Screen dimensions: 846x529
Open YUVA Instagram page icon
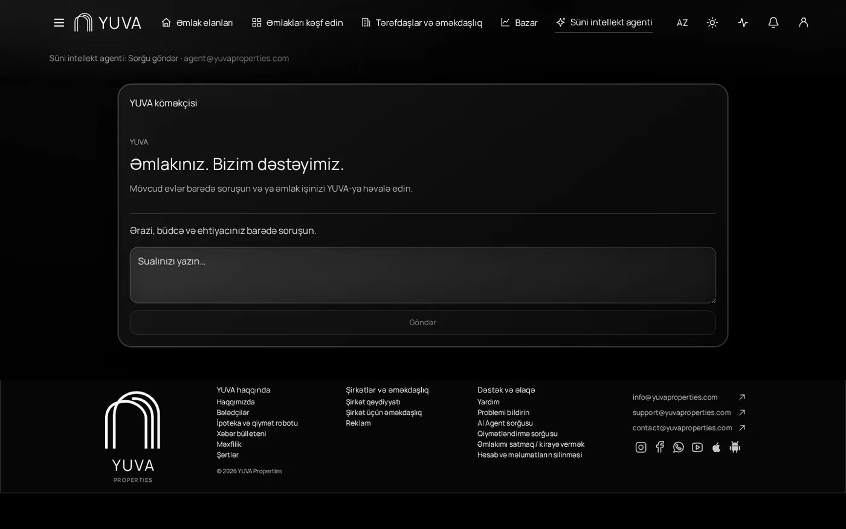[x=641, y=447]
